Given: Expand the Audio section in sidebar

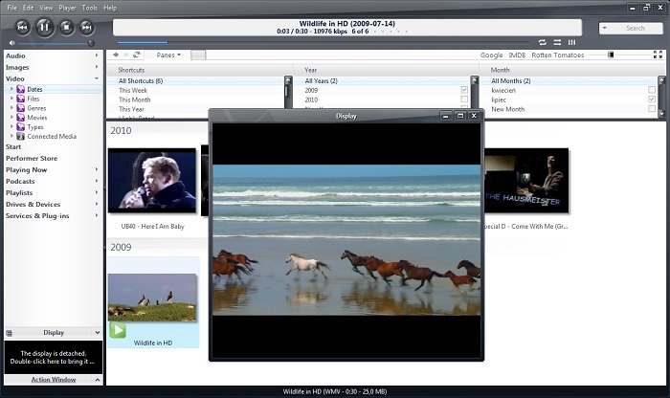Looking at the screenshot, I should 97,55.
